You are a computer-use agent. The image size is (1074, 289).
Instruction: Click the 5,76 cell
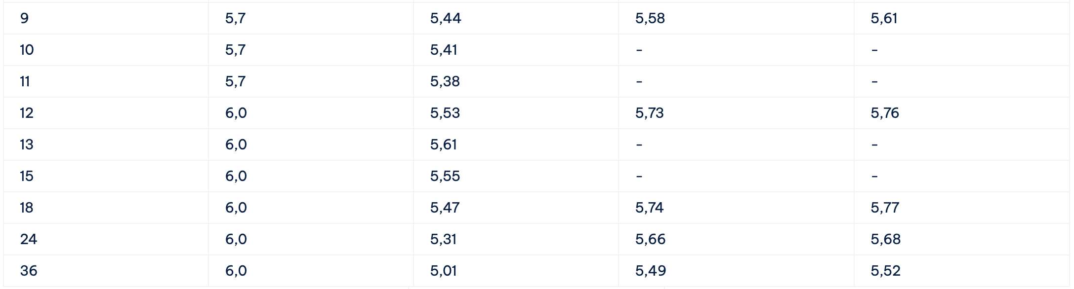coord(961,113)
